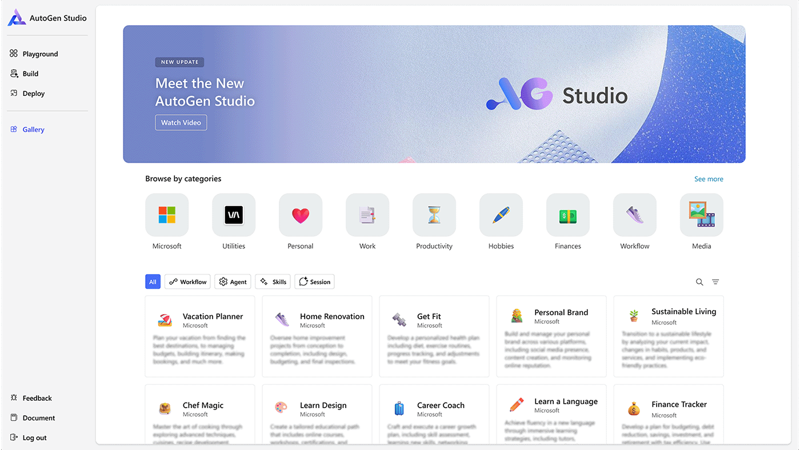The height and width of the screenshot is (450, 800).
Task: Toggle the Session filter chip
Action: click(x=314, y=282)
